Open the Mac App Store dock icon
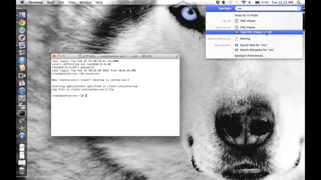The width and height of the screenshot is (321, 180). (22, 60)
